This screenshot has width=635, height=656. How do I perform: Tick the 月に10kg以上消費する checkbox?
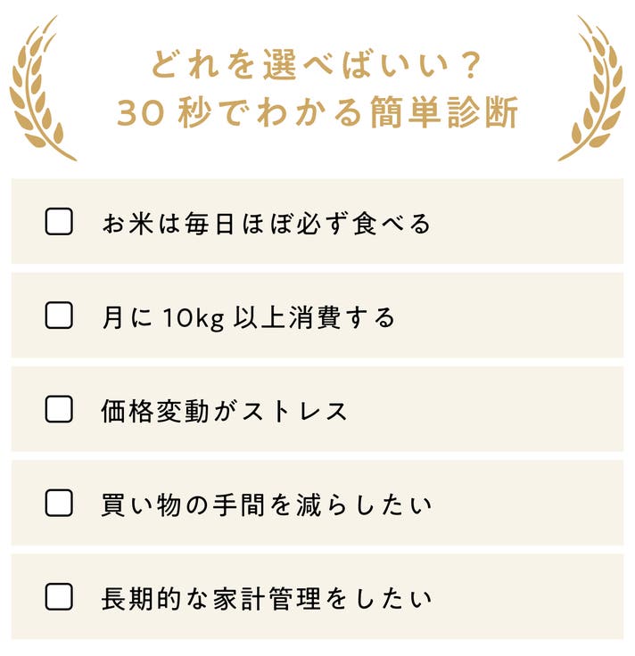(59, 315)
